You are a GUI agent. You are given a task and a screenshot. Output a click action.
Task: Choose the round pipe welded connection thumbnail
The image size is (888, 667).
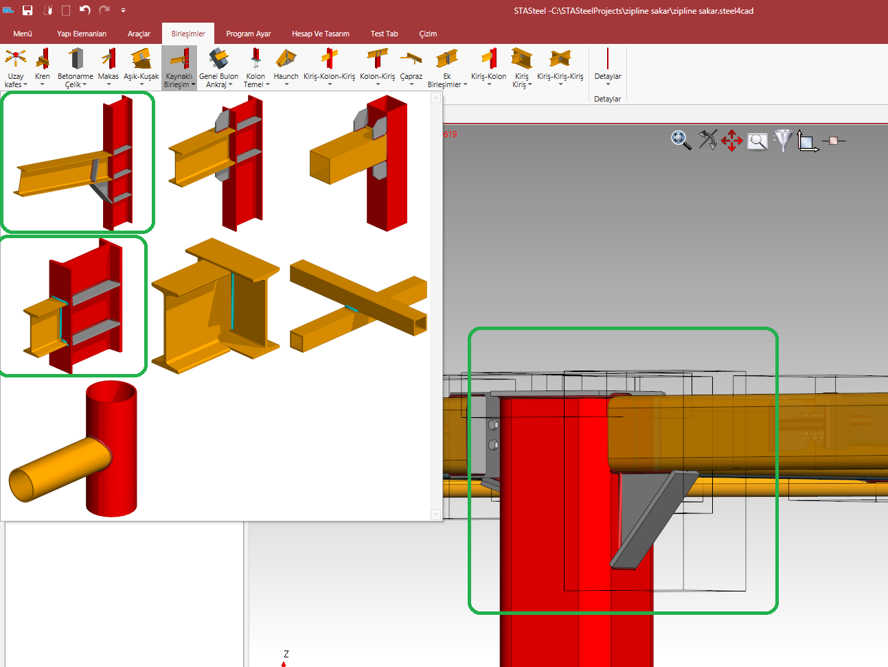coord(73,449)
